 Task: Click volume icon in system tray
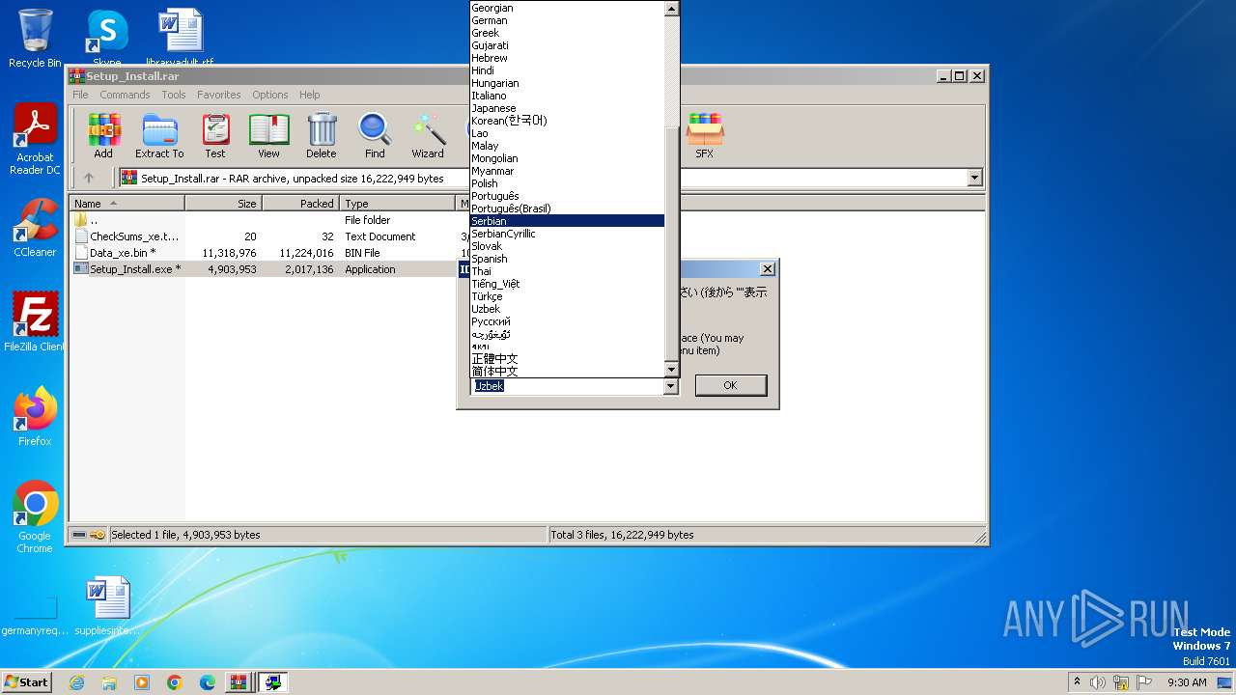tap(1098, 682)
